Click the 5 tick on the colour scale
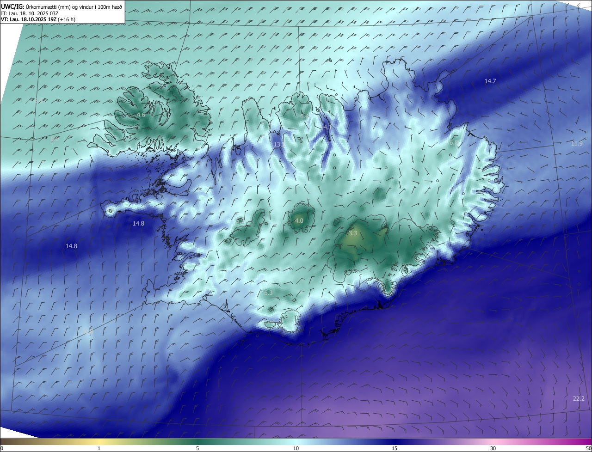 [x=197, y=448]
